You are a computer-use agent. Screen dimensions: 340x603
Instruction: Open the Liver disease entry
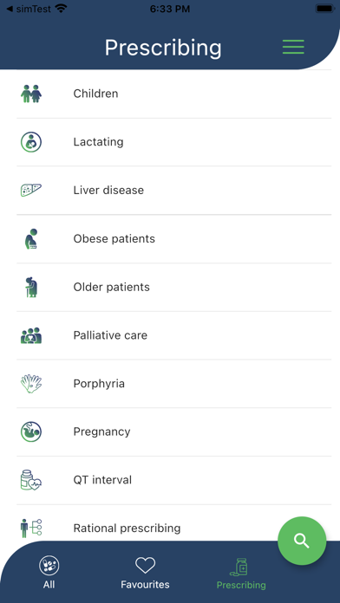(x=174, y=191)
